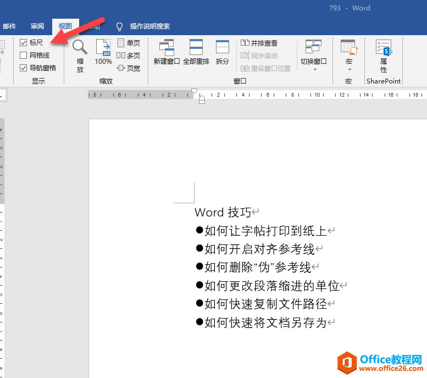Click the New Window (新建窗口) icon
The image size is (427, 378).
coord(167,52)
